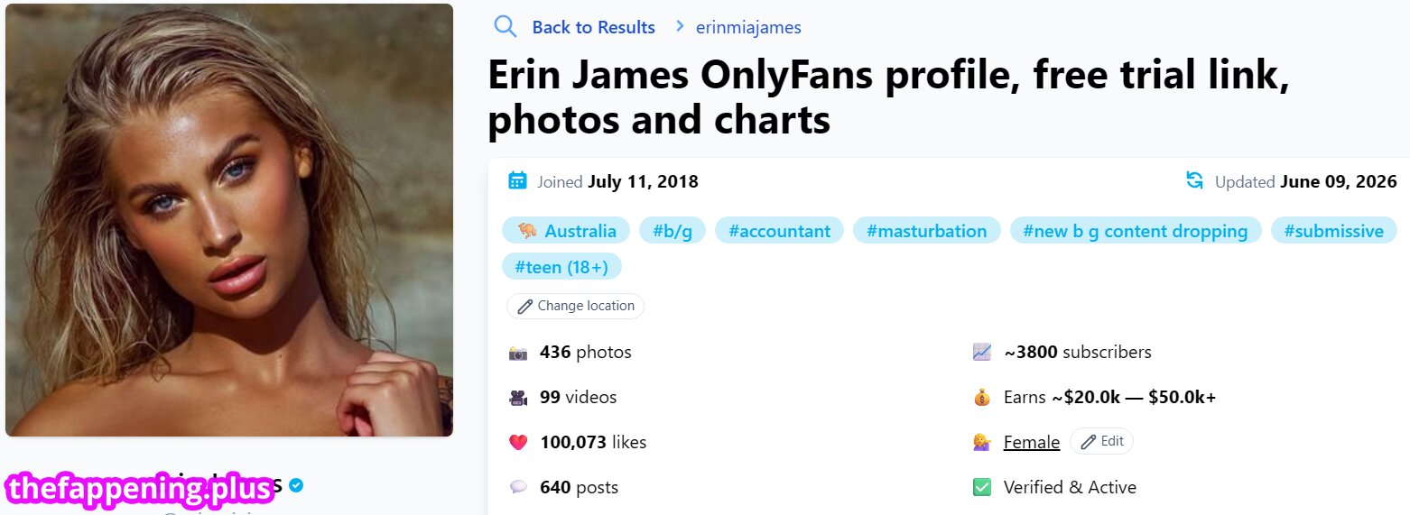Click the pencil icon in Change location
The width and height of the screenshot is (1410, 515).
(x=524, y=306)
